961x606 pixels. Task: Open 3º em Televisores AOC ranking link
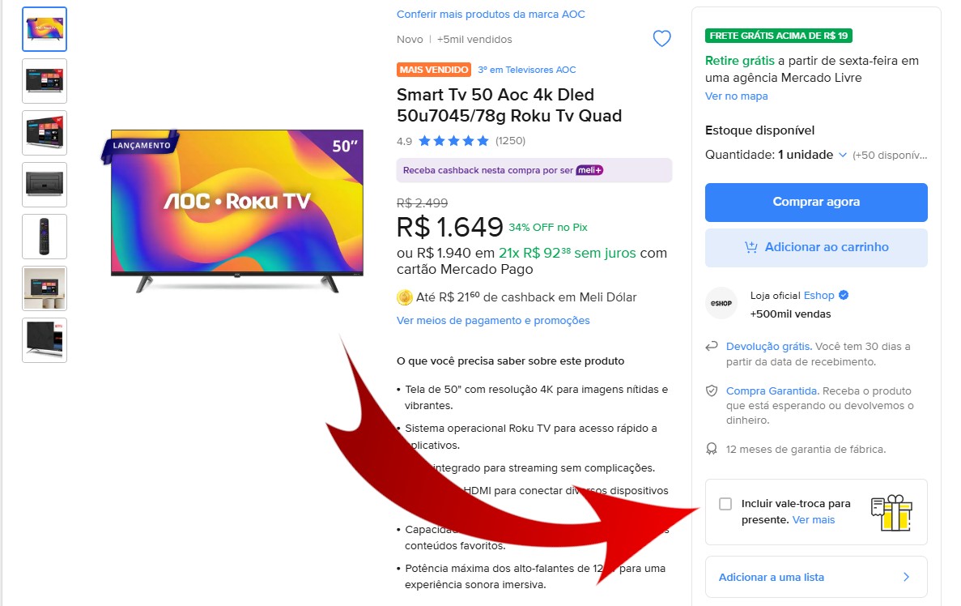pos(527,70)
